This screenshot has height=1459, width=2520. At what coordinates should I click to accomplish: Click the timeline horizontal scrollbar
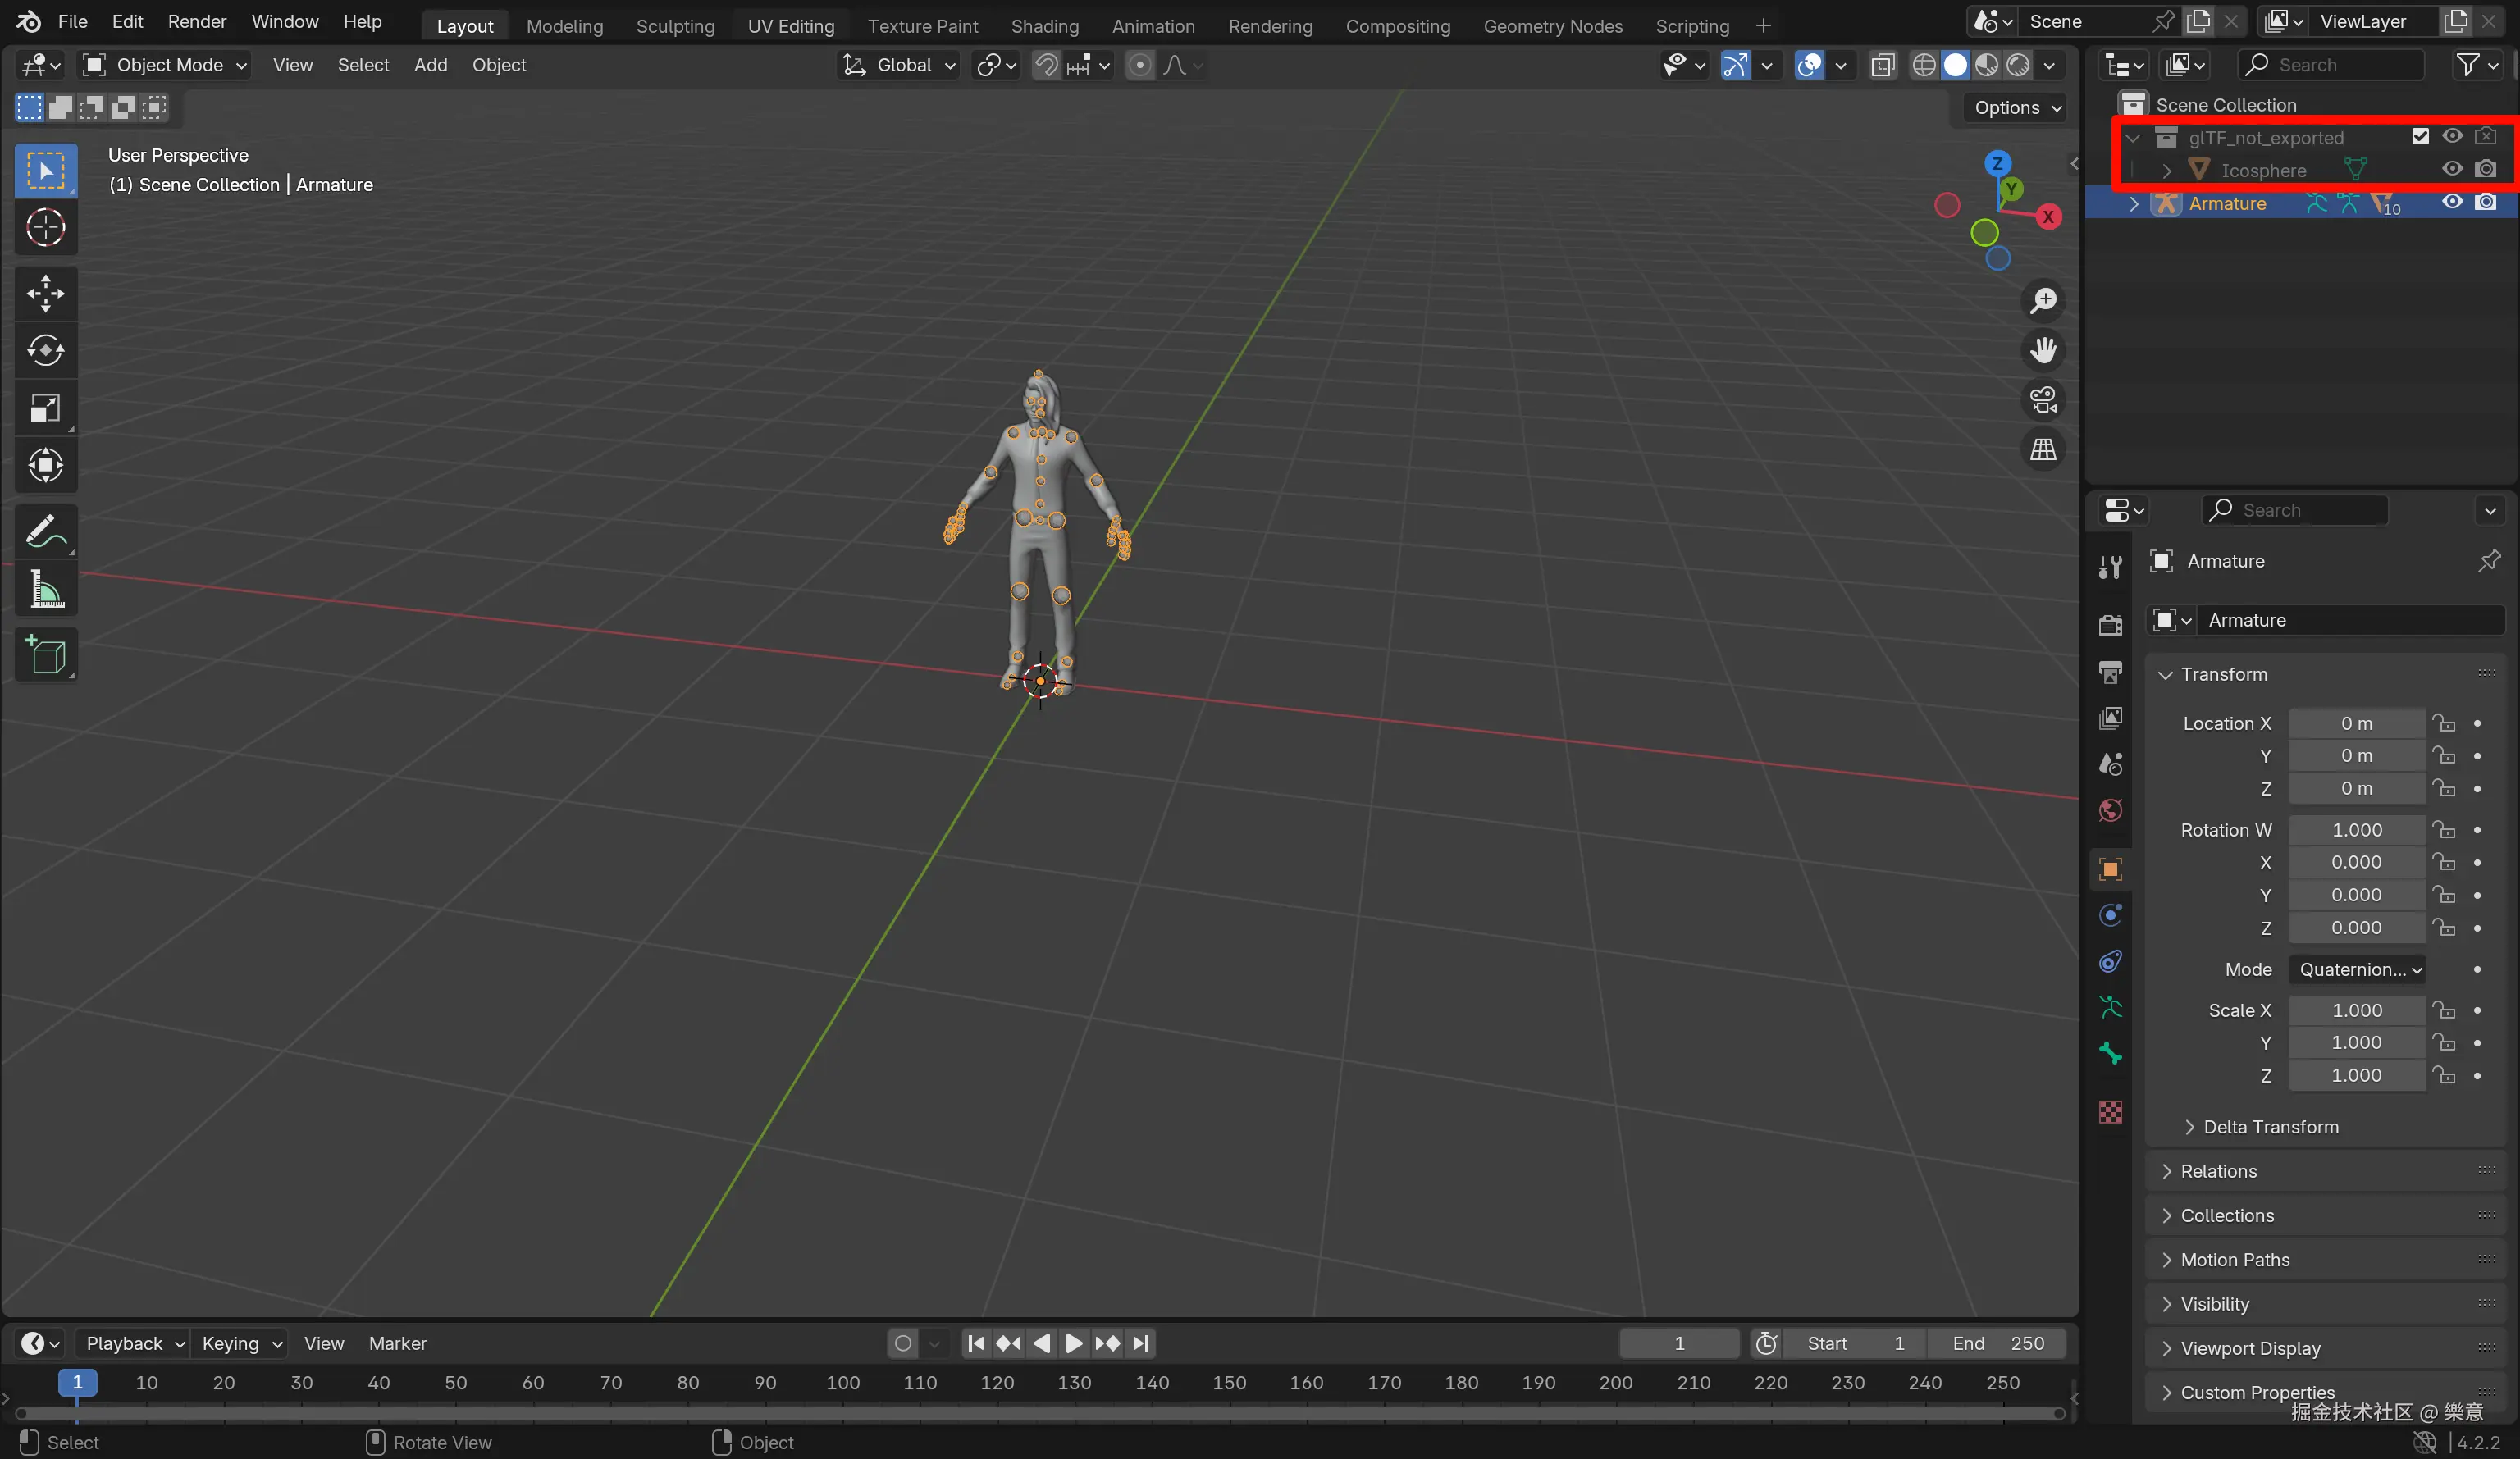1040,1413
